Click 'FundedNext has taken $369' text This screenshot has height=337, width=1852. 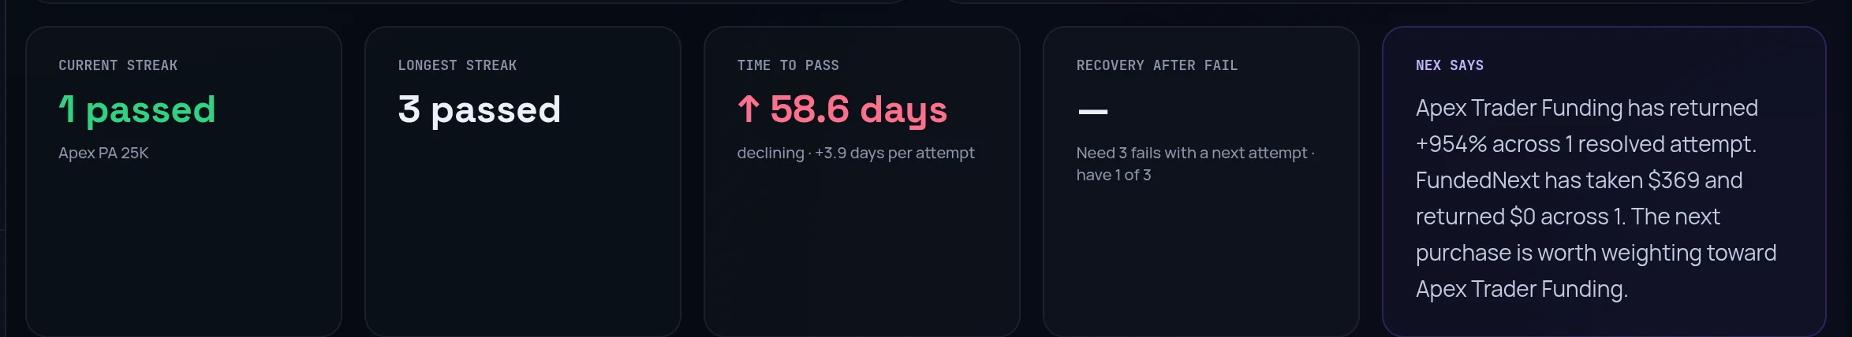(x=1558, y=180)
